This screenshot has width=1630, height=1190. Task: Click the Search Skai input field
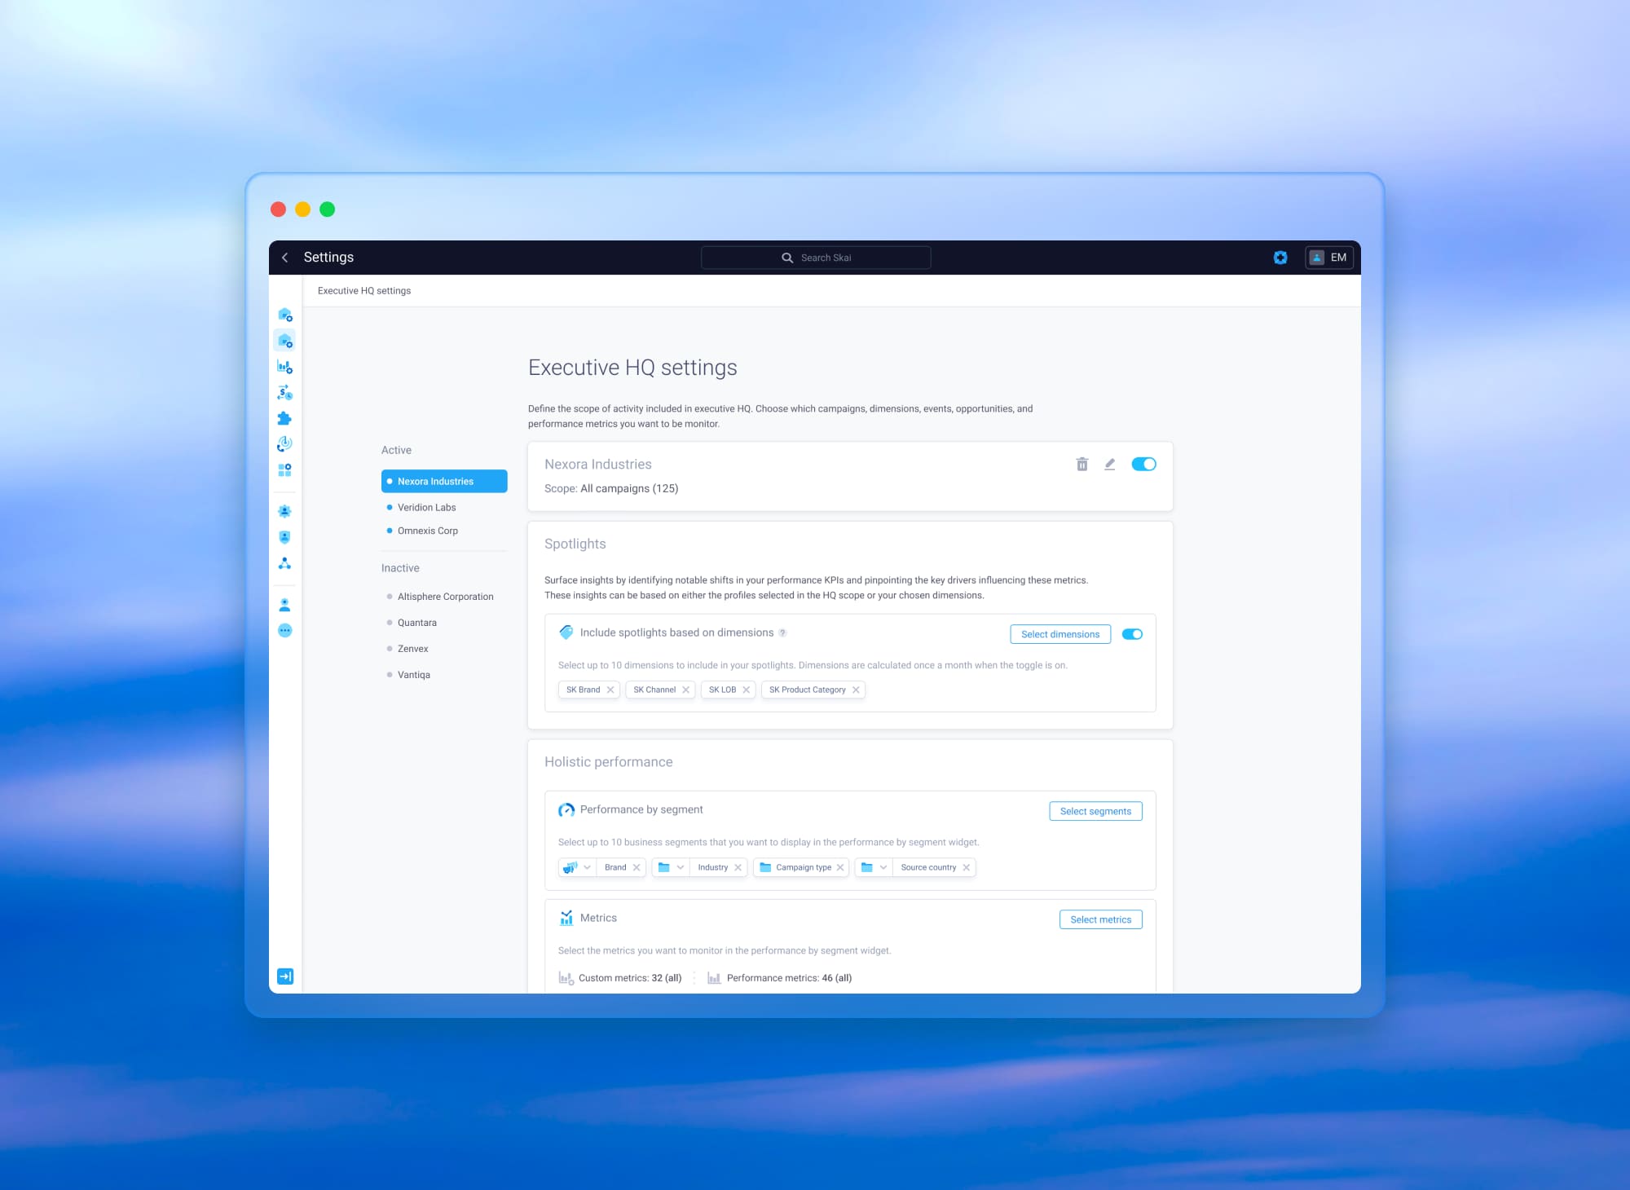(x=816, y=258)
